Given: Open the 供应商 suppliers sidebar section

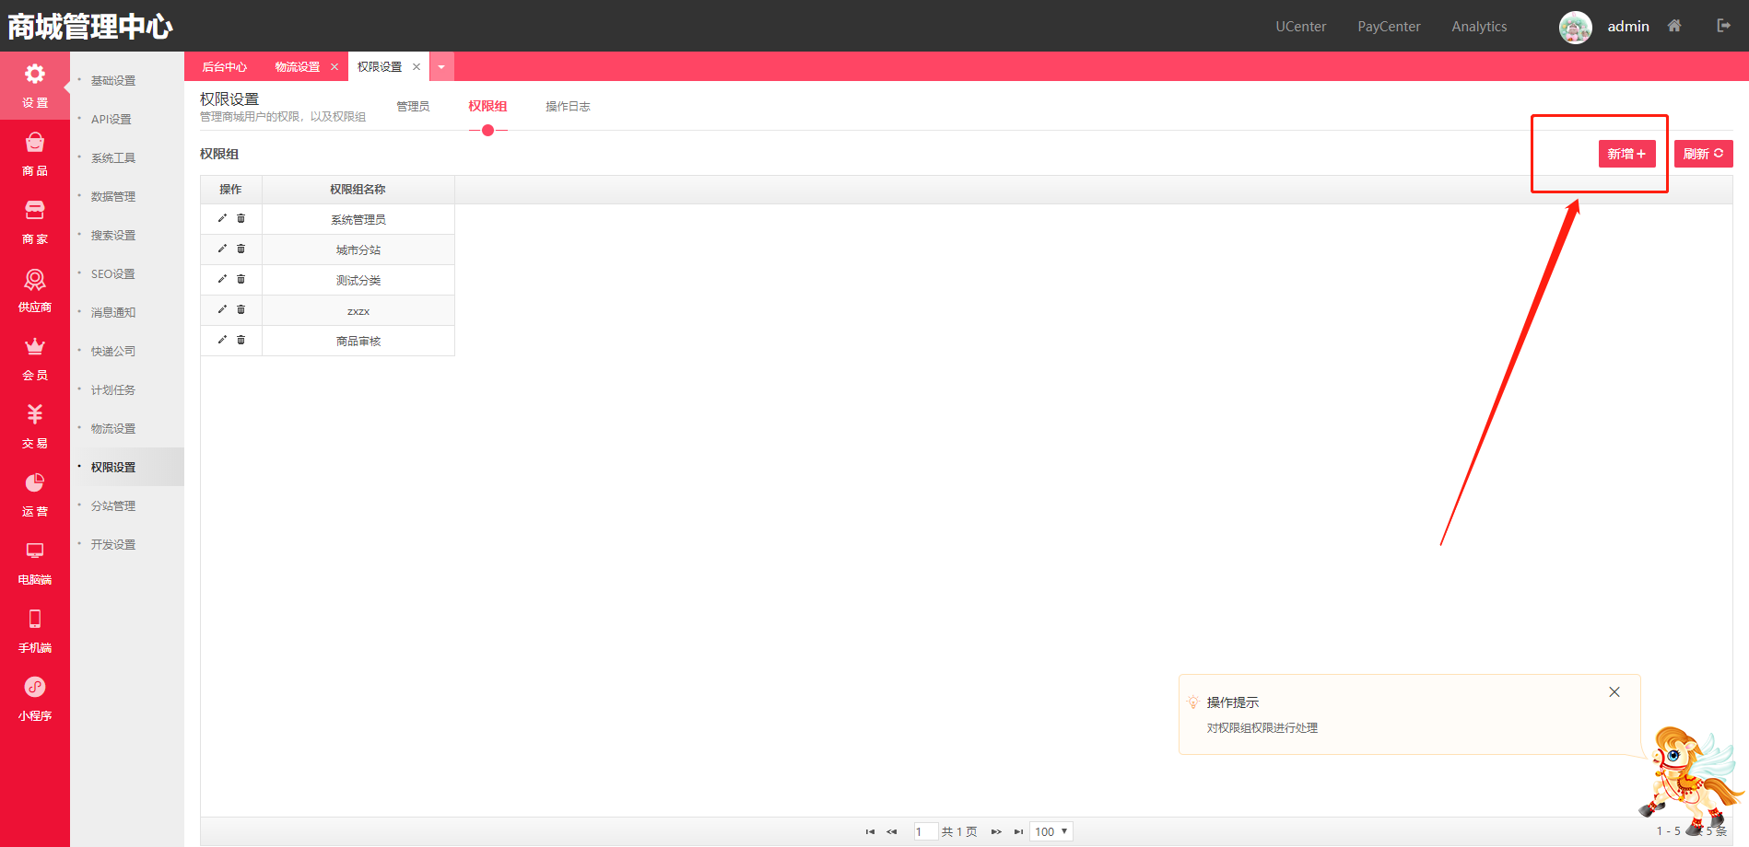Looking at the screenshot, I should pyautogui.click(x=35, y=290).
